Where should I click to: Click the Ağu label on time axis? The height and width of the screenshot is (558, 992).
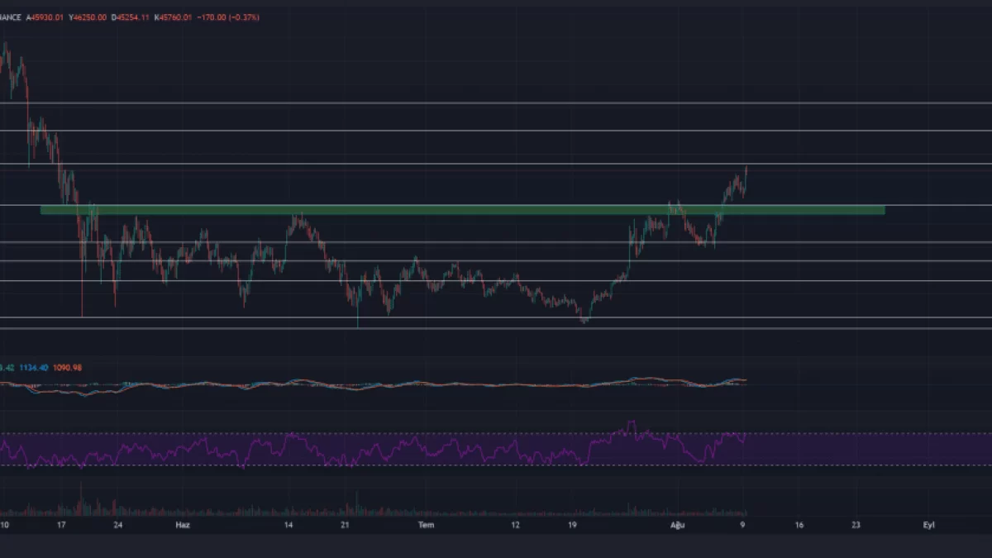(x=678, y=524)
